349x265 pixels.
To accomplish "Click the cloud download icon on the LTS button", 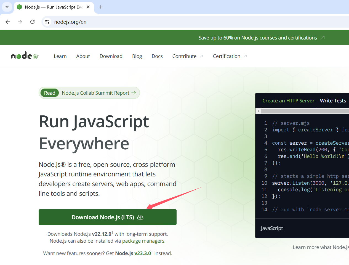I will (x=140, y=217).
